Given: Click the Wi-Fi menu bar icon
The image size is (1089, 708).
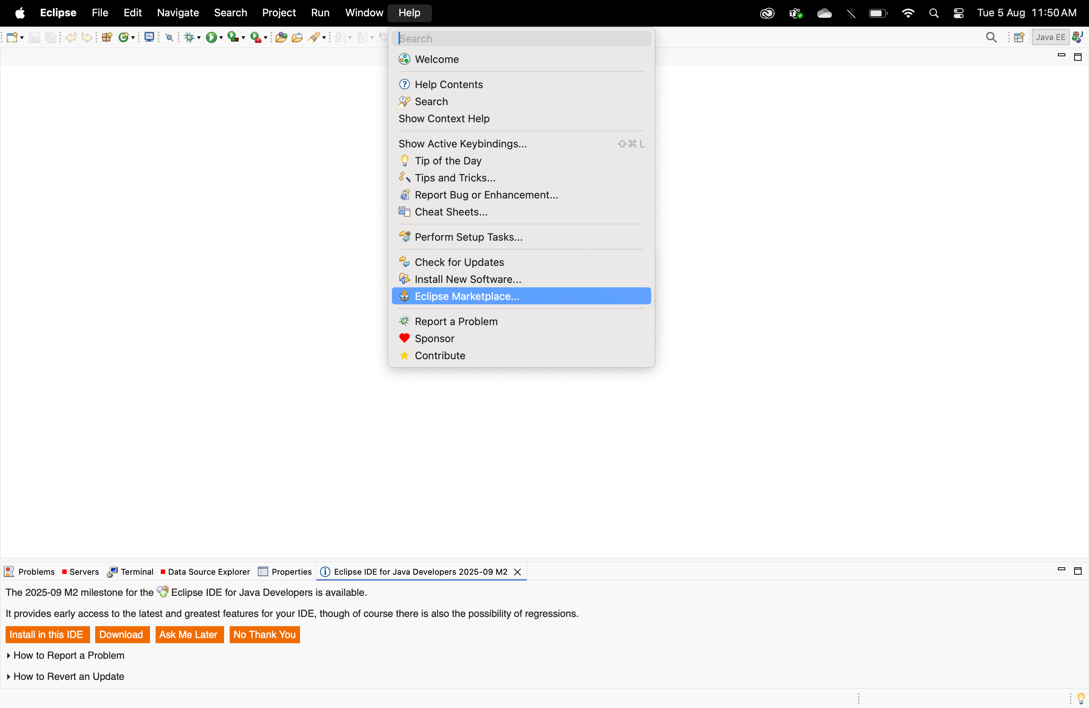Looking at the screenshot, I should click(908, 13).
